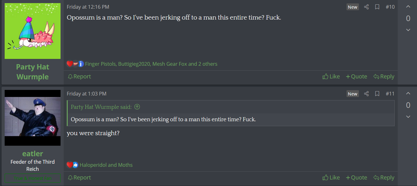417x186 pixels.
Task: Downvote post #11 with the down chevron
Action: pyautogui.click(x=408, y=117)
